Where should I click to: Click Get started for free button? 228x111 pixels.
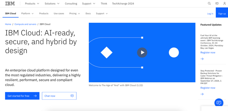22,96
